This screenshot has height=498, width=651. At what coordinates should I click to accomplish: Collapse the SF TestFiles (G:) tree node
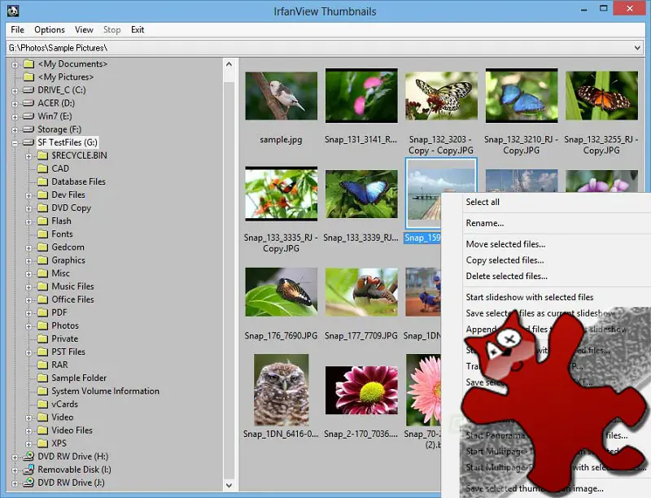15,142
